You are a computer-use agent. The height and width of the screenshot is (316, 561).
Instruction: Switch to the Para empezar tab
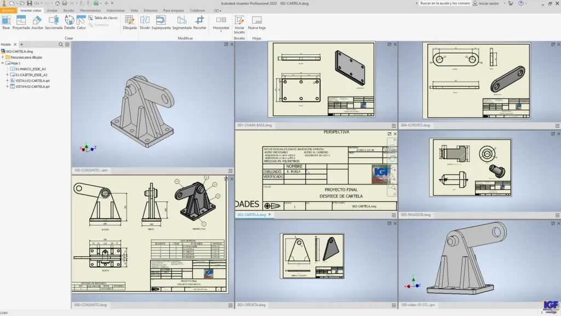174,10
